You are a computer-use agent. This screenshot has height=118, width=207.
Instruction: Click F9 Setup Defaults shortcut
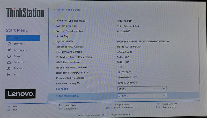(167, 104)
